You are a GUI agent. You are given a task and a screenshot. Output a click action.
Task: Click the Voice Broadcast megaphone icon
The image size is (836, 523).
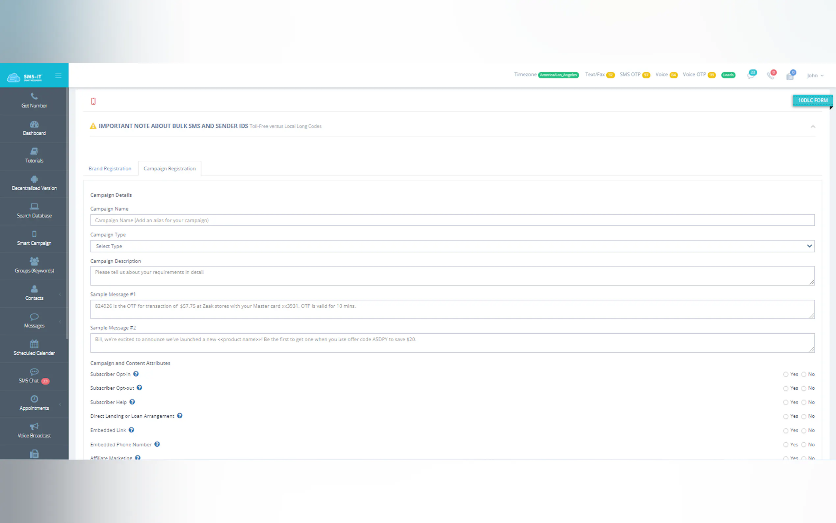tap(34, 426)
